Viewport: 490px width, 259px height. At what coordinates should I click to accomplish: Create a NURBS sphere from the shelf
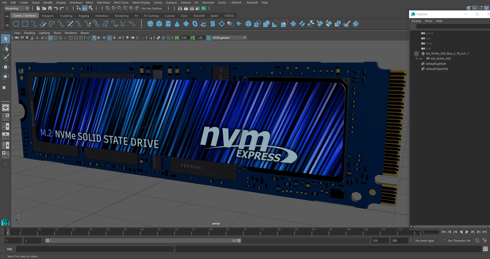150,24
